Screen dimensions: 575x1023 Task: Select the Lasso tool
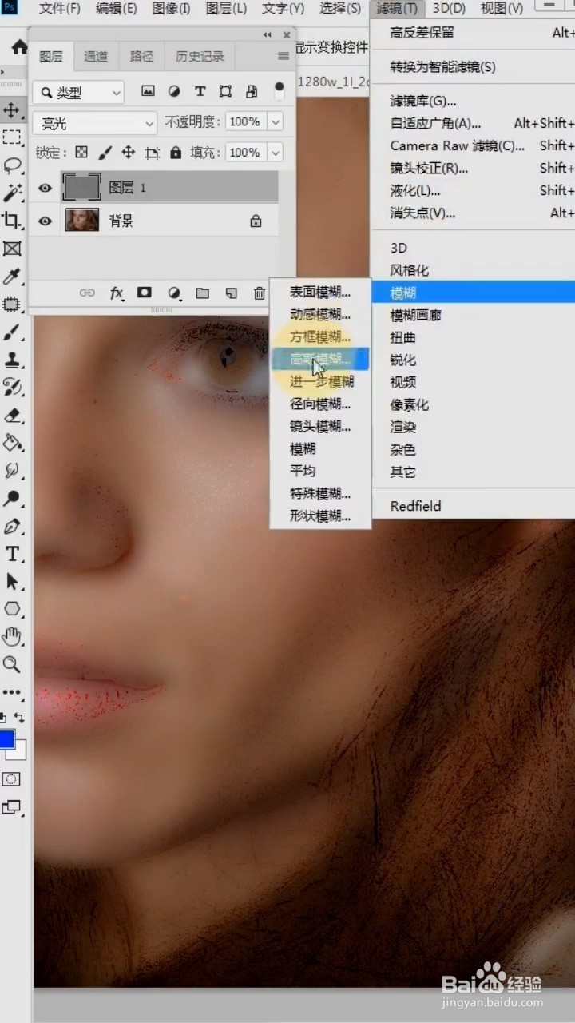click(x=11, y=165)
